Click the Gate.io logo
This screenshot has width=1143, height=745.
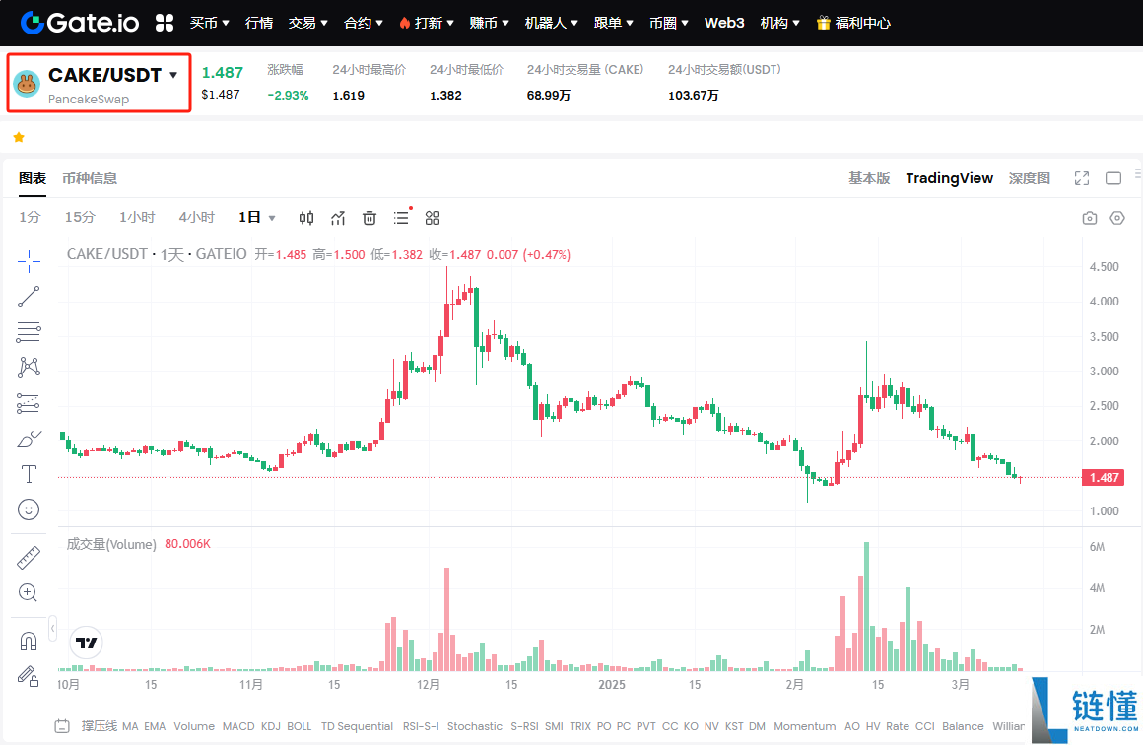tap(80, 23)
